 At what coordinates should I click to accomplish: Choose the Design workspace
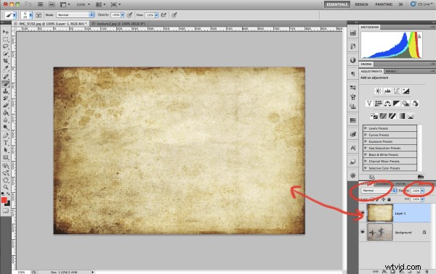[x=361, y=4]
